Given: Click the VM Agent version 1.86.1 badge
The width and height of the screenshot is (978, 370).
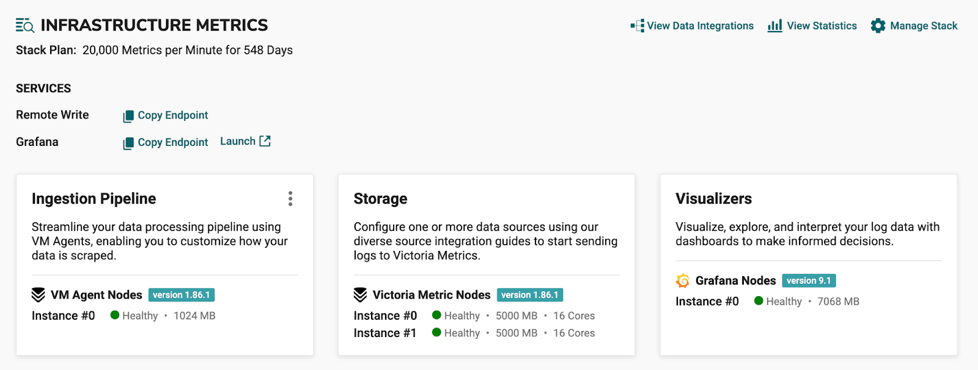Looking at the screenshot, I should [x=182, y=295].
